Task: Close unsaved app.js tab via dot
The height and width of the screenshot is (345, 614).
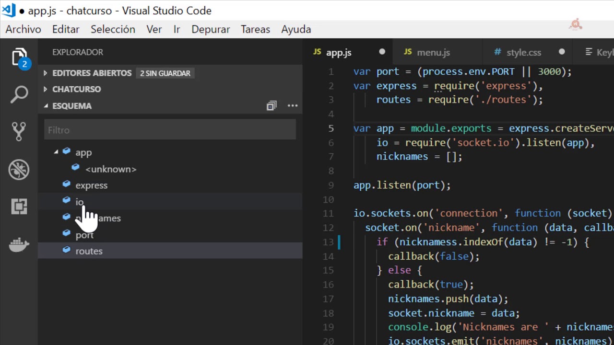Action: tap(382, 52)
